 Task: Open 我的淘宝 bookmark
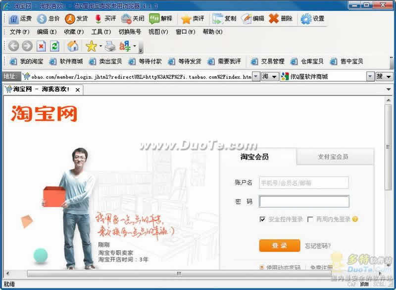click(27, 61)
